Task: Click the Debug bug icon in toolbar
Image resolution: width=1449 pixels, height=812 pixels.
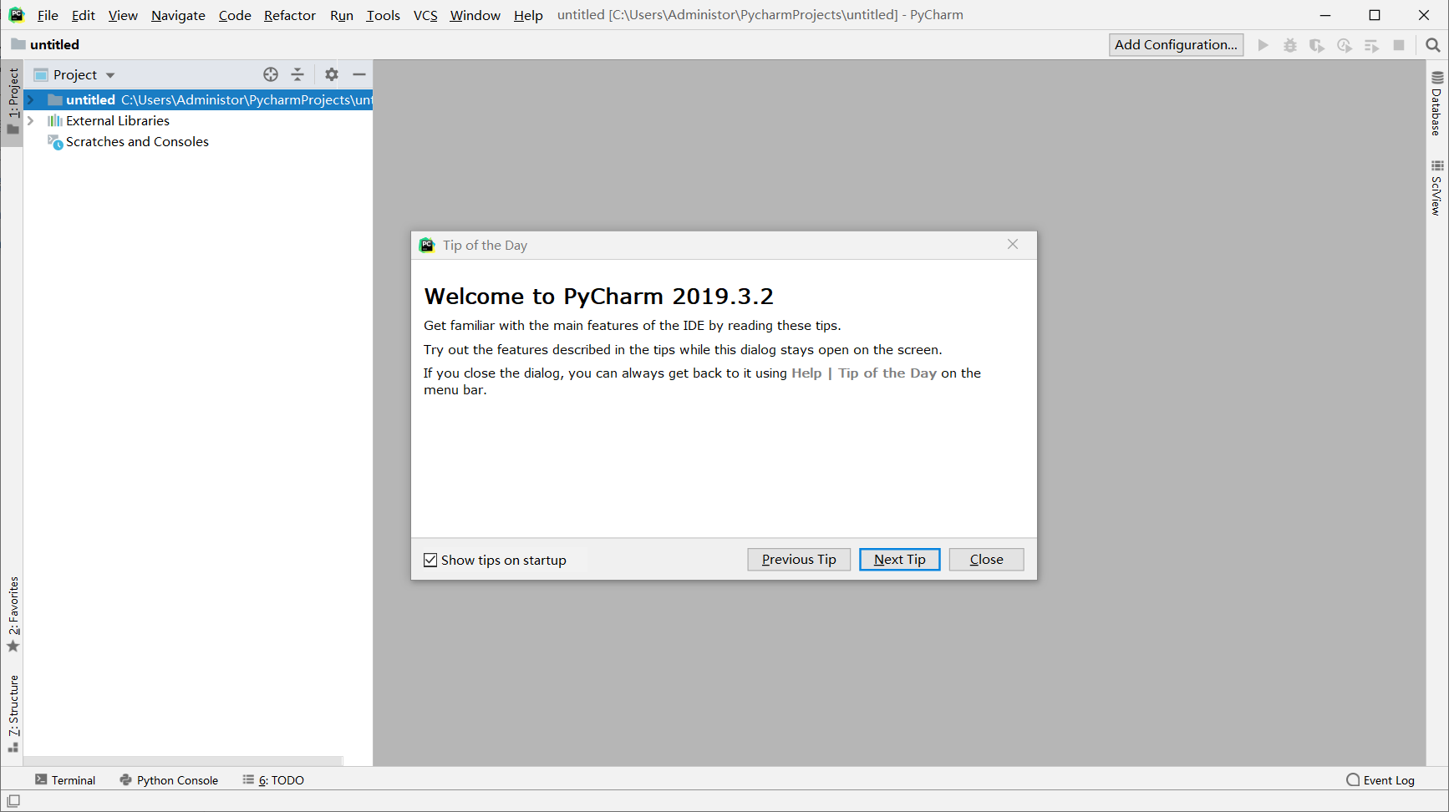Action: (1290, 45)
